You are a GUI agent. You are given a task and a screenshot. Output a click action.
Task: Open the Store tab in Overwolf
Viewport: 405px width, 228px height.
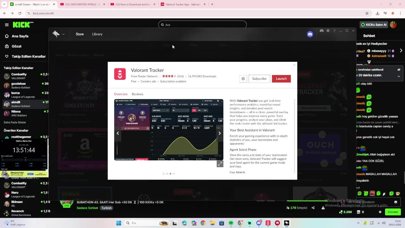click(80, 34)
